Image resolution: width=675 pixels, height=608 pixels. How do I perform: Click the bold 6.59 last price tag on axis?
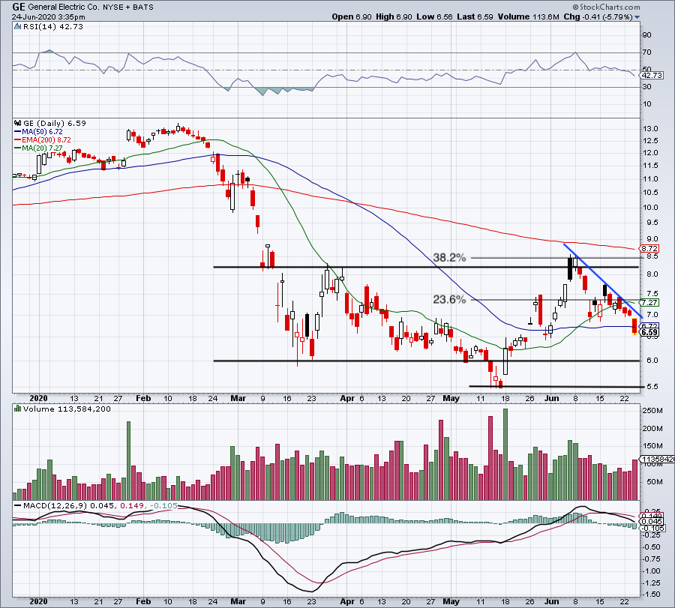[649, 333]
